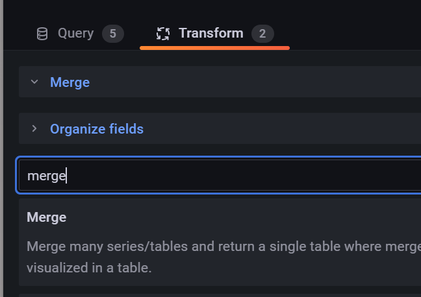Click empty area of Merge row header
The height and width of the screenshot is (297, 421).
255,82
